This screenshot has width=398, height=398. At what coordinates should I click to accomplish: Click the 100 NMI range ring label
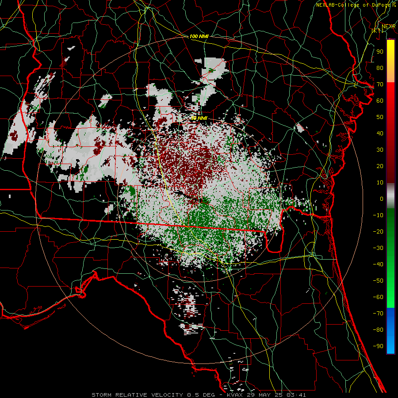pyautogui.click(x=199, y=36)
